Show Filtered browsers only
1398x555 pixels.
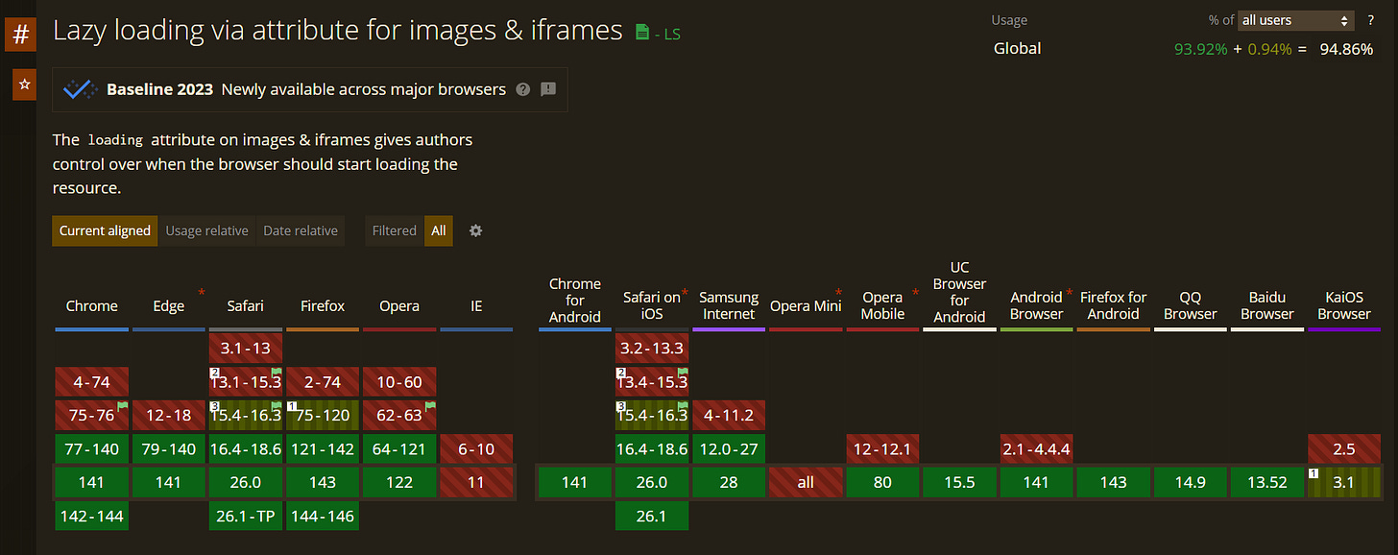click(395, 230)
